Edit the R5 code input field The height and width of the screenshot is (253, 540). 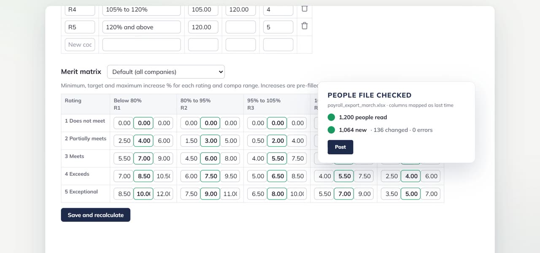click(x=80, y=27)
